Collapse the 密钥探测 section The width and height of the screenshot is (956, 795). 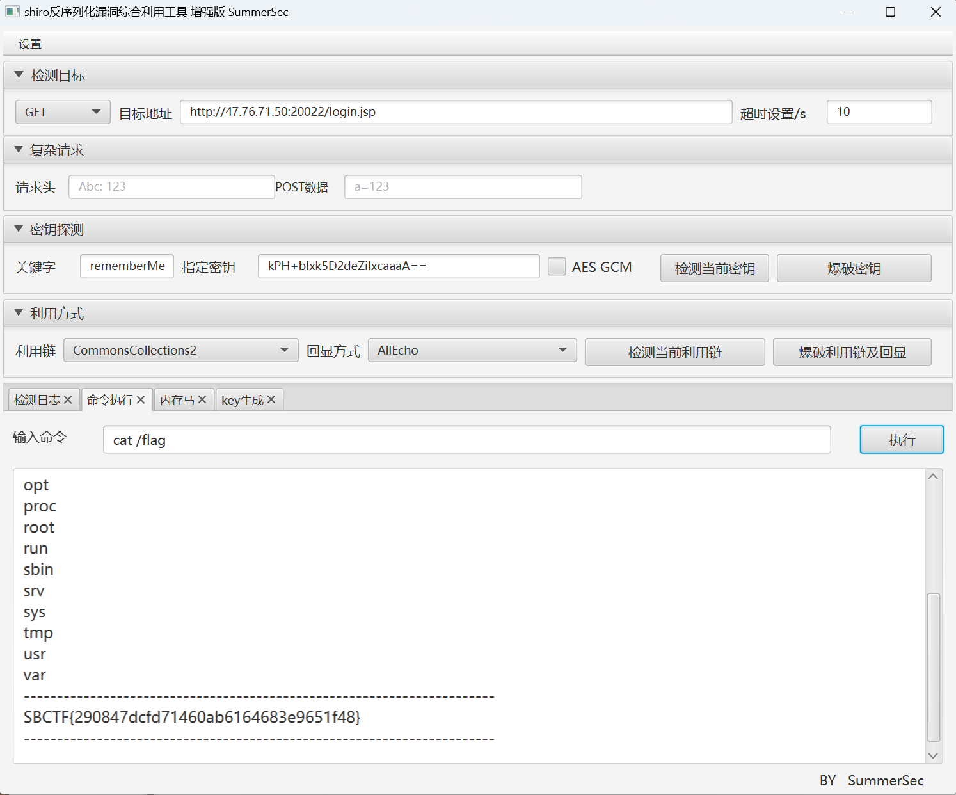pyautogui.click(x=19, y=229)
